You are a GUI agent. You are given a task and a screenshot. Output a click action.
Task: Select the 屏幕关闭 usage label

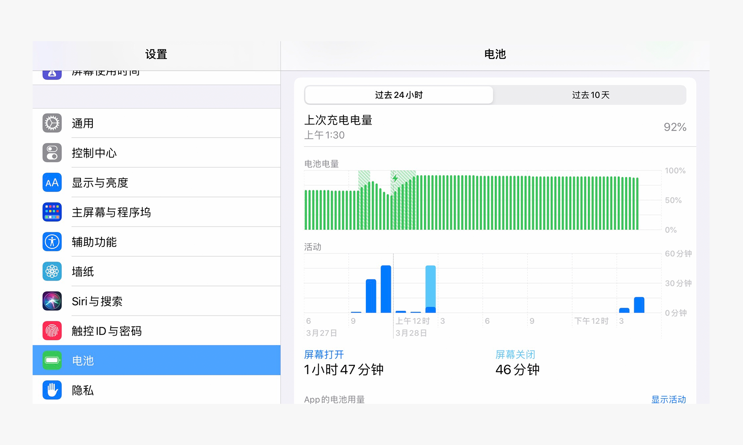515,354
